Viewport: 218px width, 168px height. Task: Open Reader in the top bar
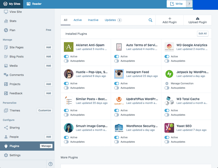[x=34, y=4]
